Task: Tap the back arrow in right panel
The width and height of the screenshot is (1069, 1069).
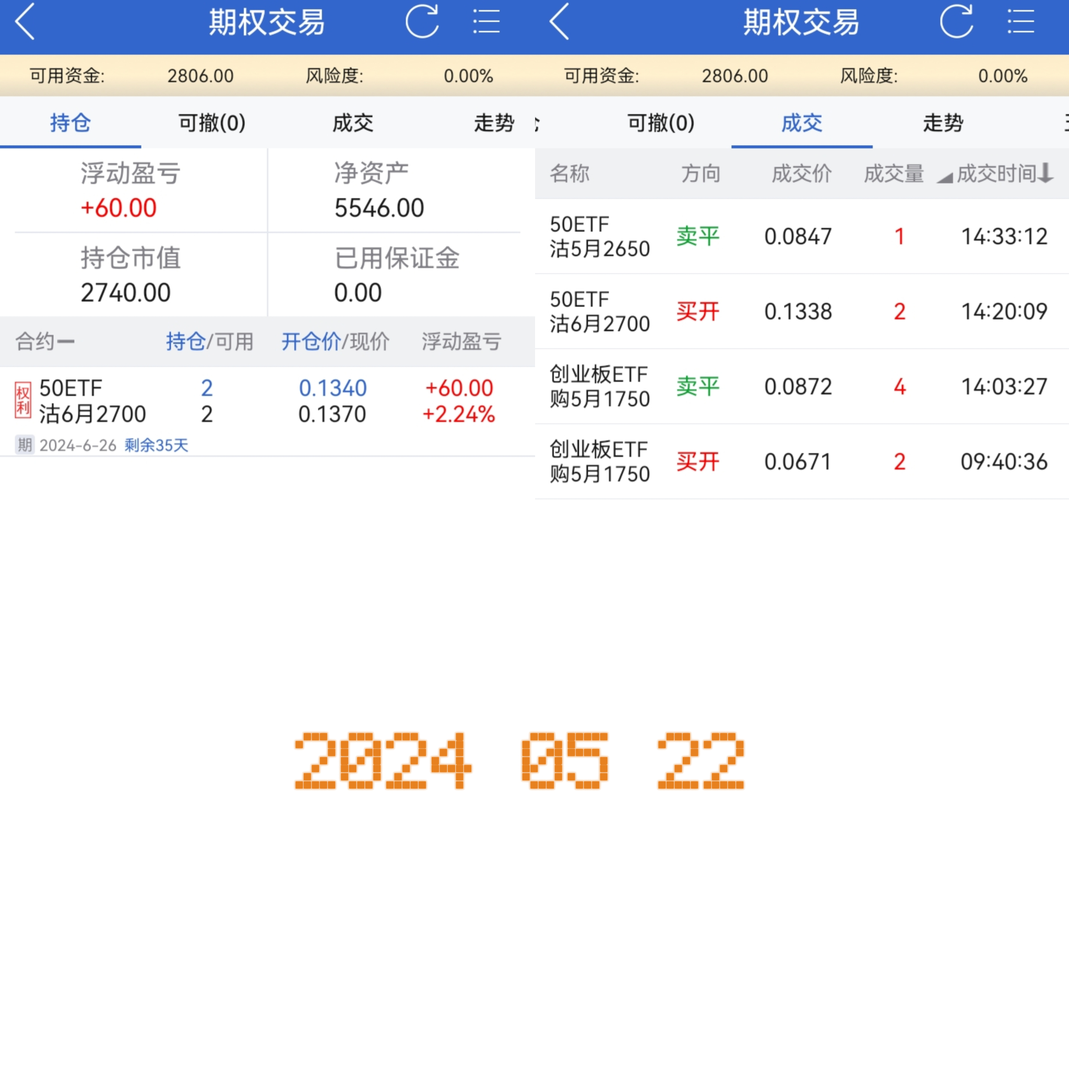Action: pos(560,22)
